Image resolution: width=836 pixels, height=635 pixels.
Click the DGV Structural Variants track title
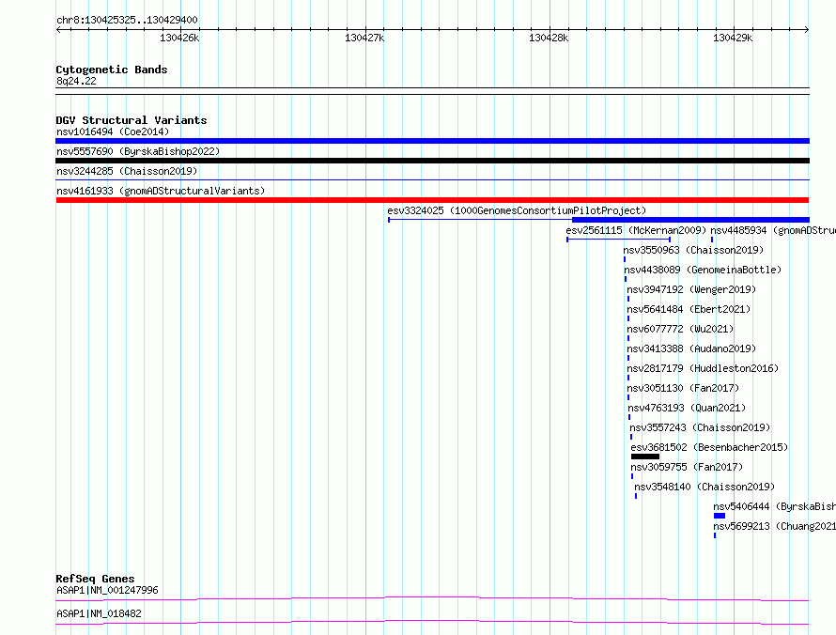pyautogui.click(x=132, y=120)
